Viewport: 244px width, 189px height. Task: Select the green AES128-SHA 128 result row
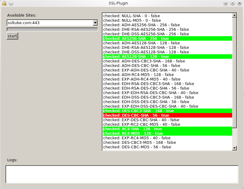click(x=167, y=57)
